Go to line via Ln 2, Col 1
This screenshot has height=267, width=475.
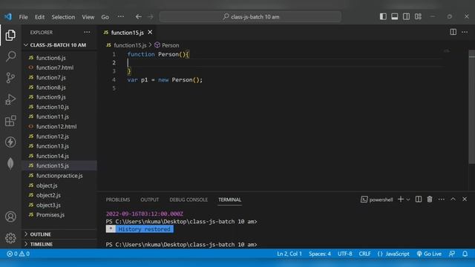coord(289,254)
